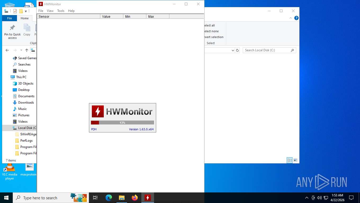Click the Max column header
This screenshot has width=360, height=203.
[158, 16]
